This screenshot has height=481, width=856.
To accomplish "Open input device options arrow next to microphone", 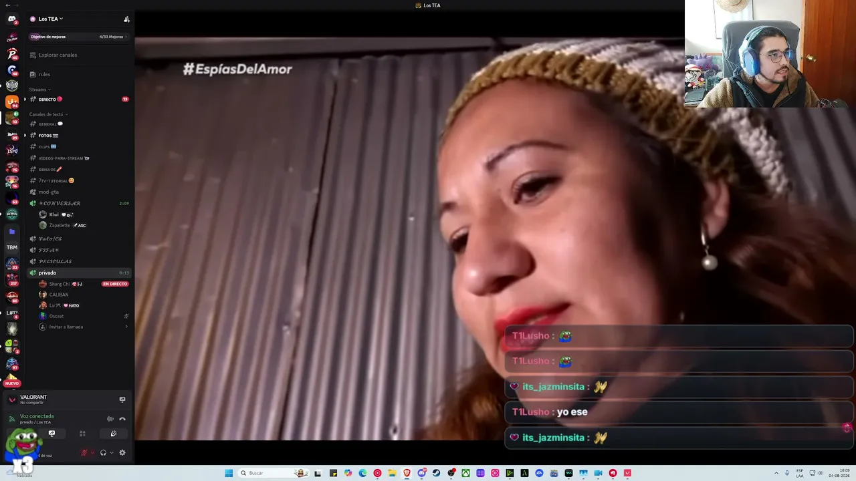I will tap(92, 453).
